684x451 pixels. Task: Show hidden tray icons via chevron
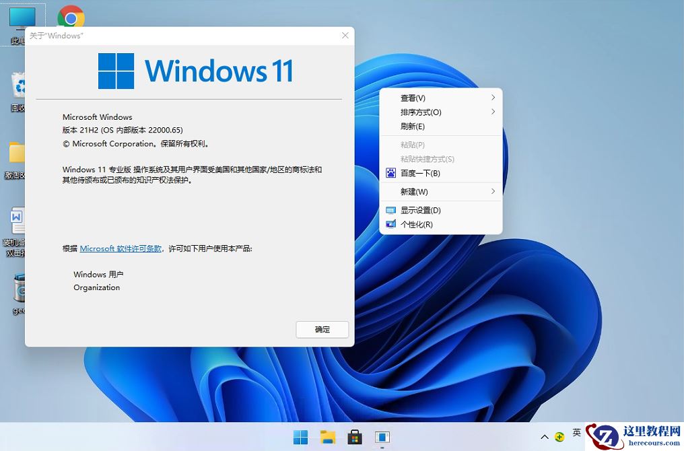[544, 436]
